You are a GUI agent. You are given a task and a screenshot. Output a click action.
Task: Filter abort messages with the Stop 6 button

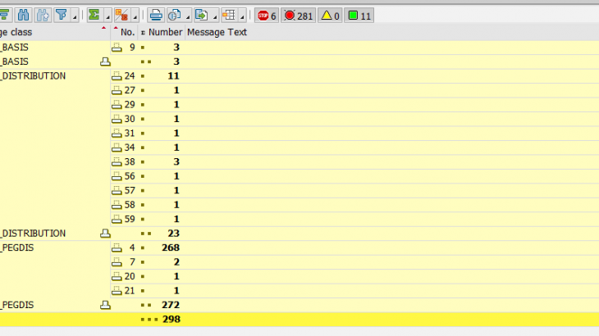tap(267, 16)
